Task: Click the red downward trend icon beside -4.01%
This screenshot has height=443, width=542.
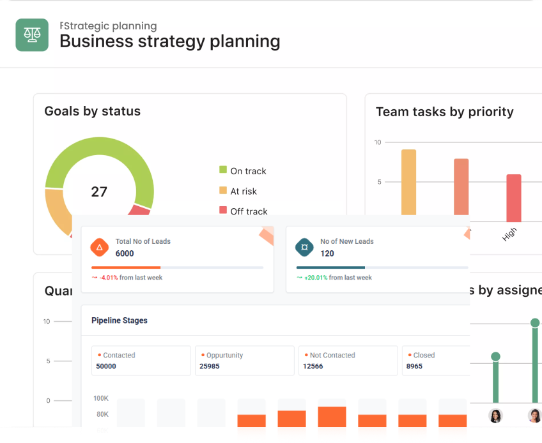Action: (95, 278)
